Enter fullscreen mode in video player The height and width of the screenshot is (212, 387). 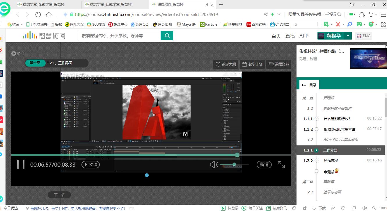click(281, 165)
